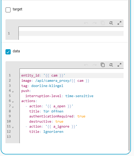Screen dimensions: 134x156
Task: Click the authenticationRequired key
Action: [51, 116]
